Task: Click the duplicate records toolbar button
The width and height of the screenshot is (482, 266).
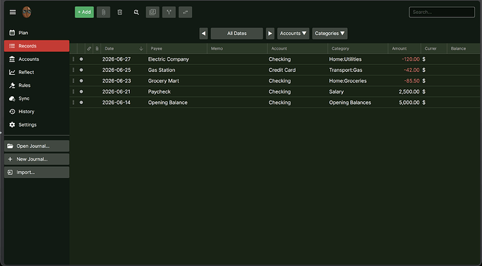Action: (x=152, y=12)
